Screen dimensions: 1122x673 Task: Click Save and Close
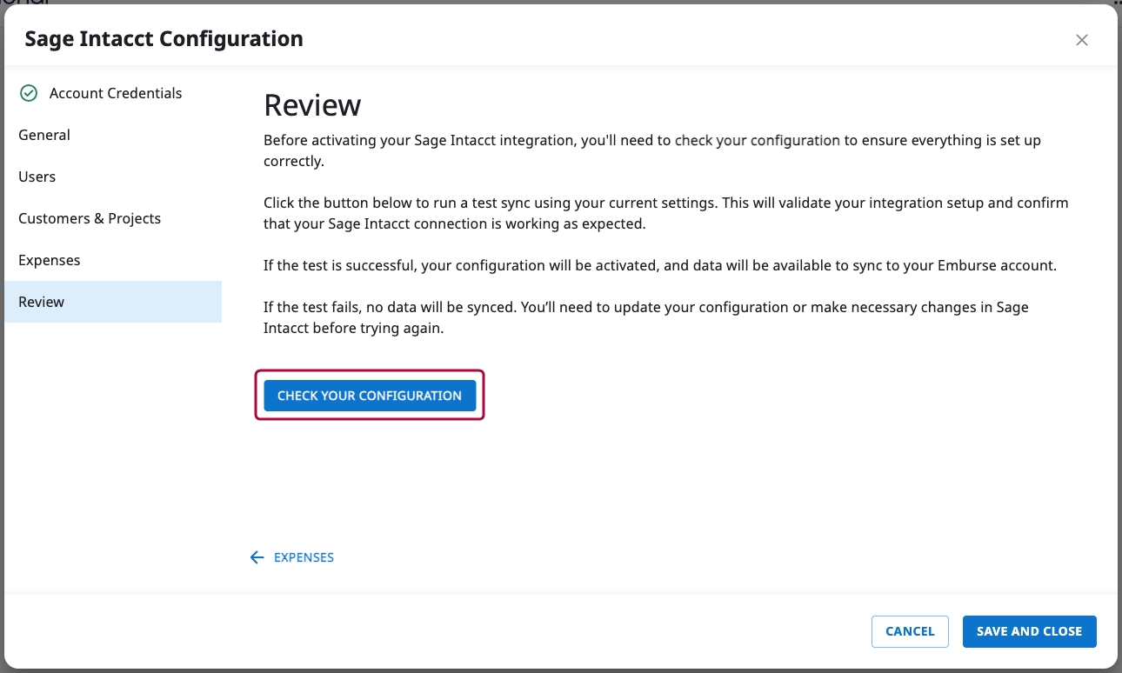coord(1029,631)
